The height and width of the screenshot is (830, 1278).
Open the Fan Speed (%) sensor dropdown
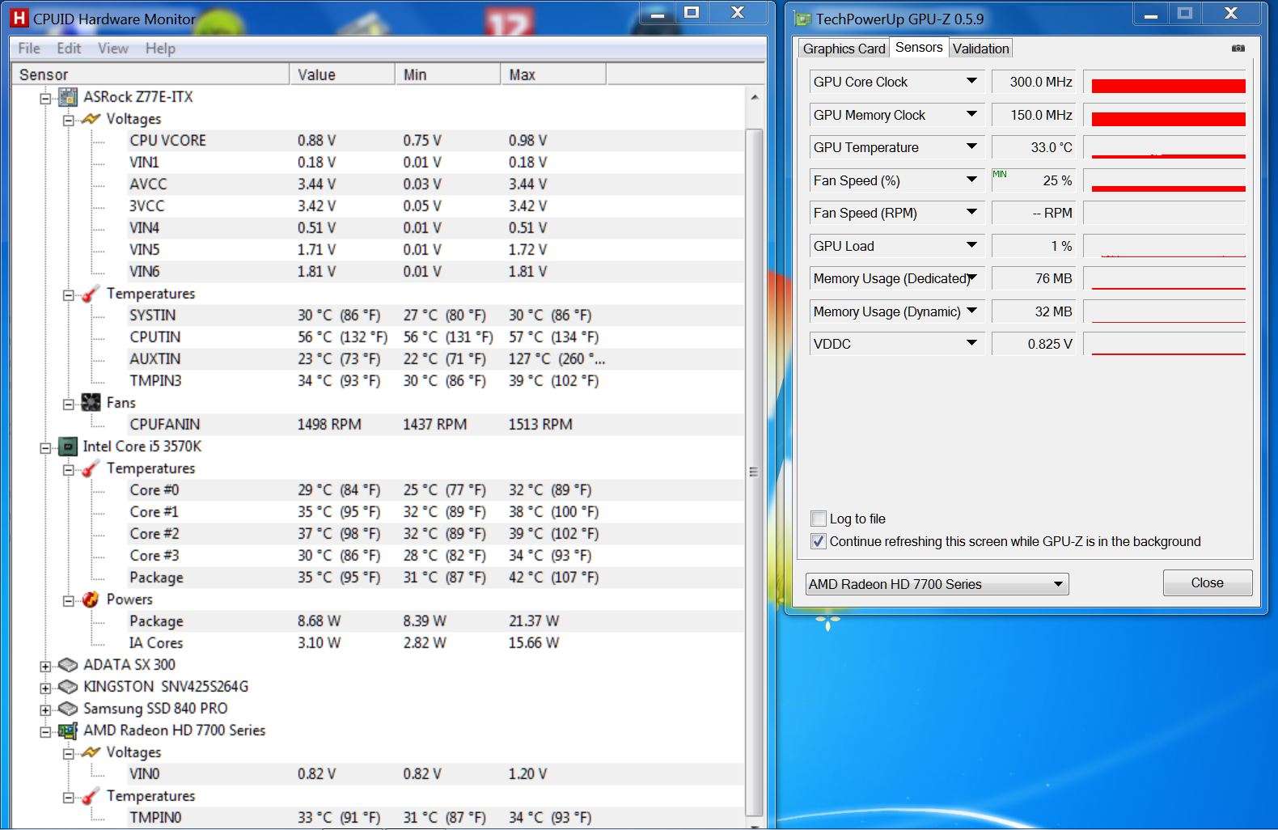pyautogui.click(x=972, y=180)
